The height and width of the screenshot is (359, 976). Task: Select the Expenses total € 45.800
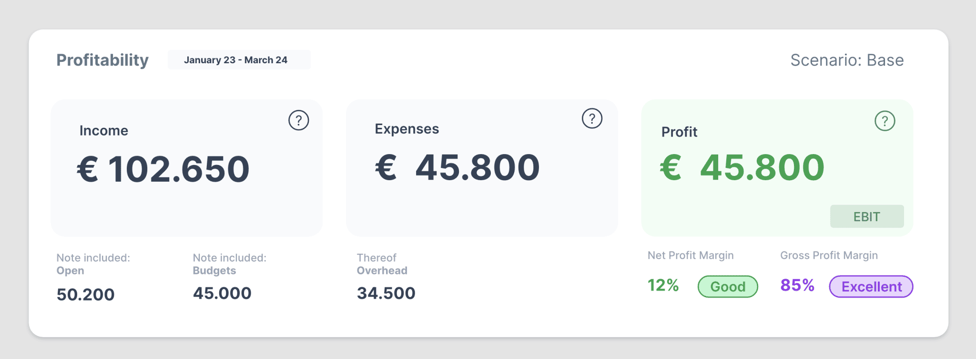point(457,168)
